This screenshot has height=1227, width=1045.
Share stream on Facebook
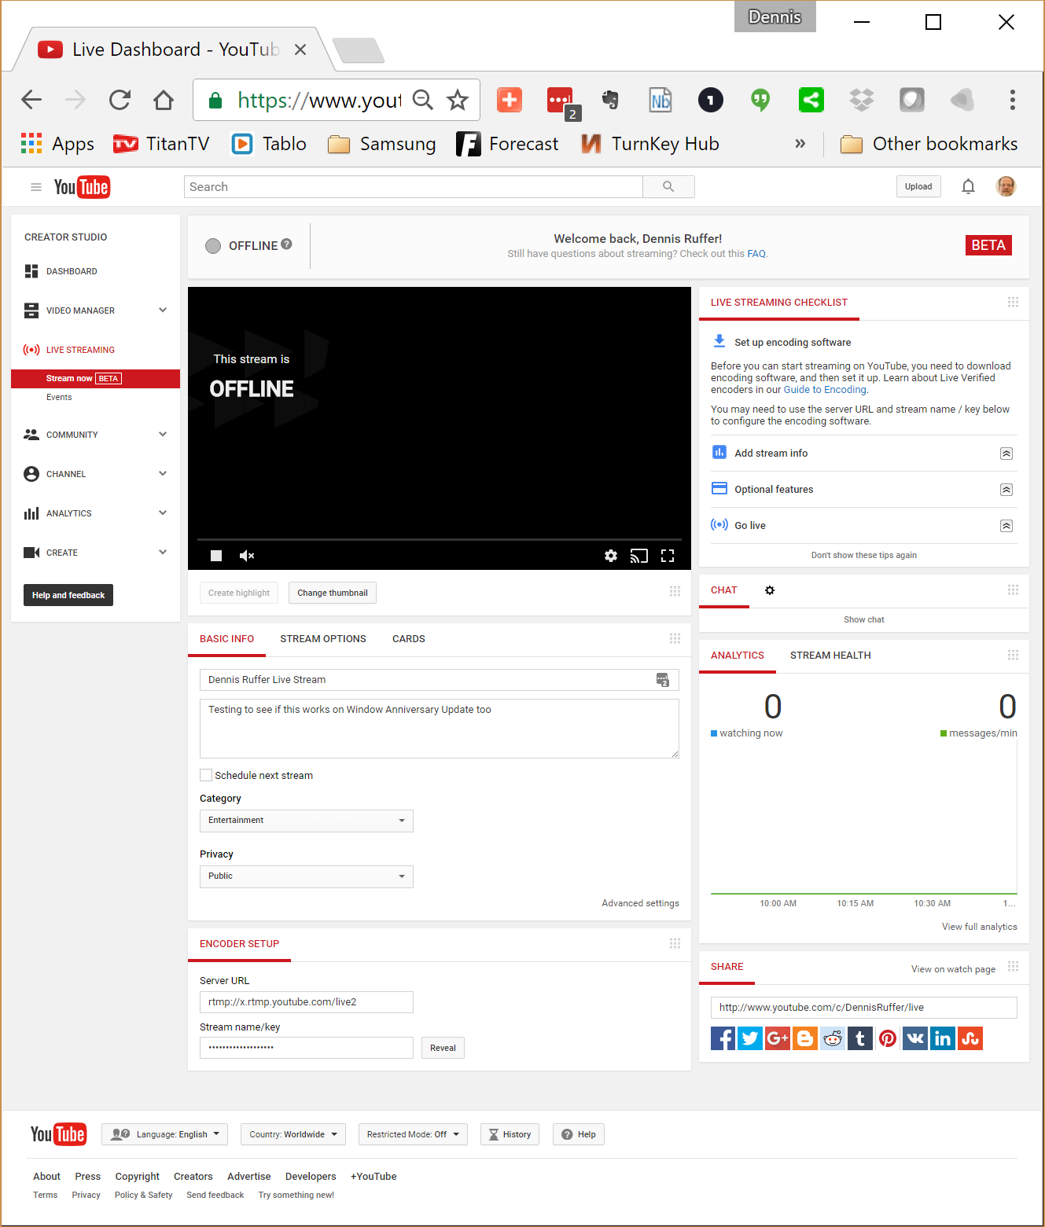point(723,1038)
